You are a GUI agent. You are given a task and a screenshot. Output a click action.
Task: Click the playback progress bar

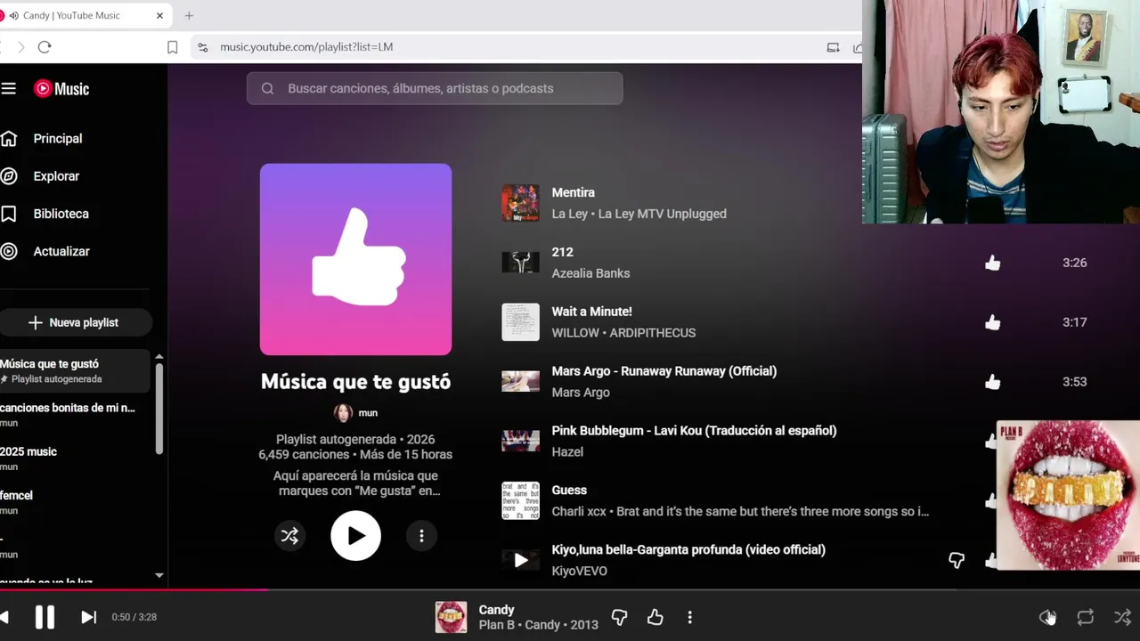click(x=570, y=589)
